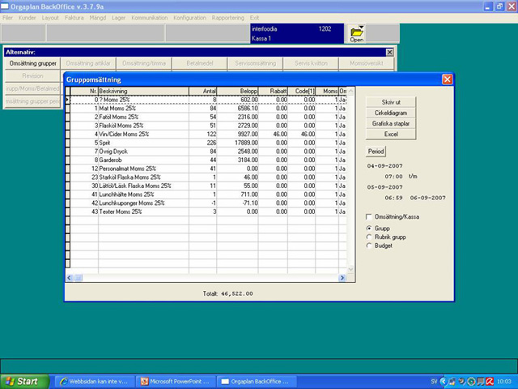The width and height of the screenshot is (518, 389).
Task: Click the red antivirus tray icon
Action: pyautogui.click(x=490, y=382)
